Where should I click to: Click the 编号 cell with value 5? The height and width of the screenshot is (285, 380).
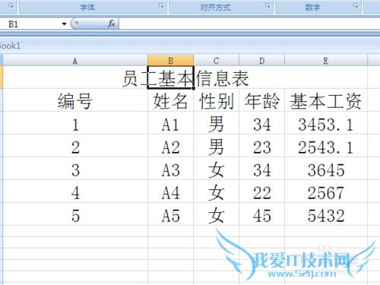(x=75, y=214)
